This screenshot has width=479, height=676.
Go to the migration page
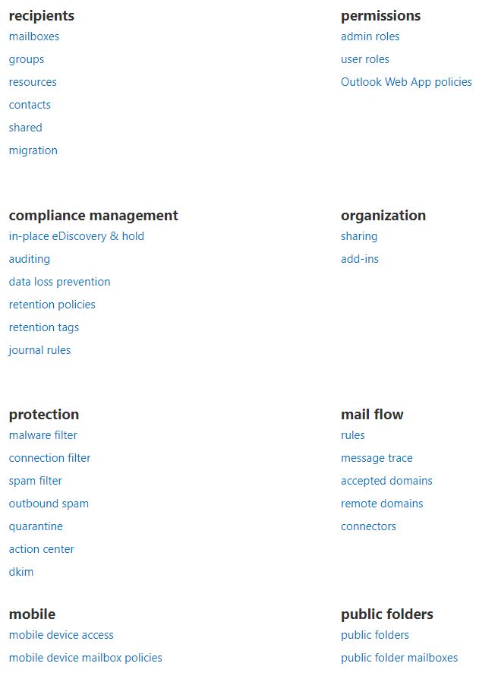click(x=33, y=150)
